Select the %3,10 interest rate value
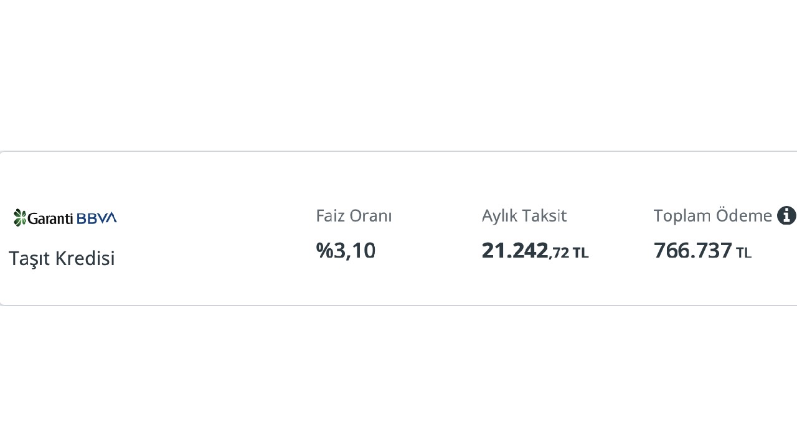Viewport: 797px width, 448px height. (346, 250)
